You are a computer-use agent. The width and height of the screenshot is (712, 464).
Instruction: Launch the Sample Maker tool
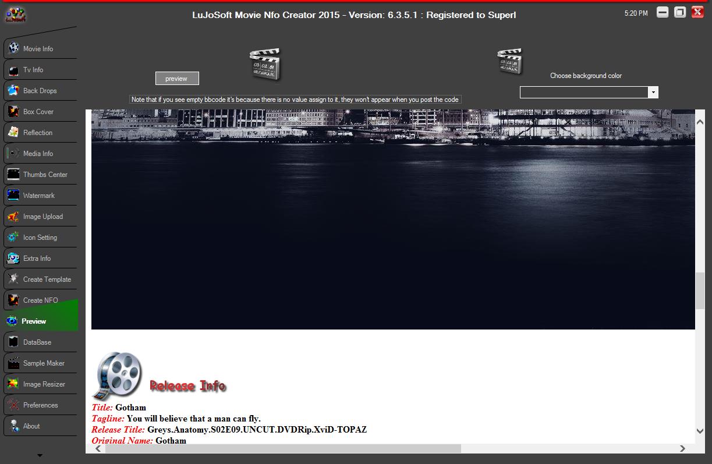[40, 363]
